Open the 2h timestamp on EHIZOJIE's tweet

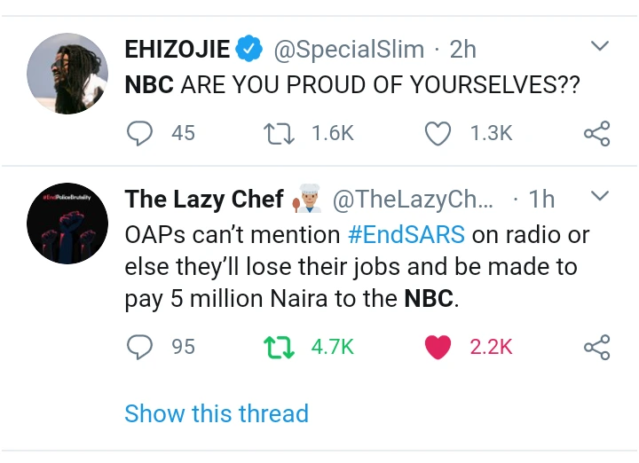pyautogui.click(x=463, y=49)
